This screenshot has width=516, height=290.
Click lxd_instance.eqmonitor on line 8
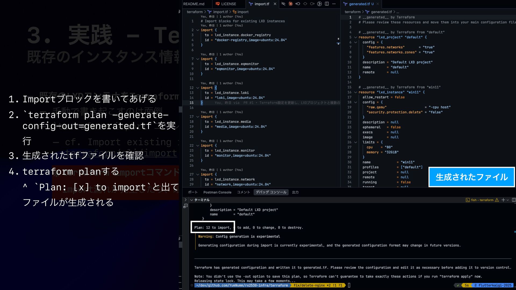(x=237, y=64)
